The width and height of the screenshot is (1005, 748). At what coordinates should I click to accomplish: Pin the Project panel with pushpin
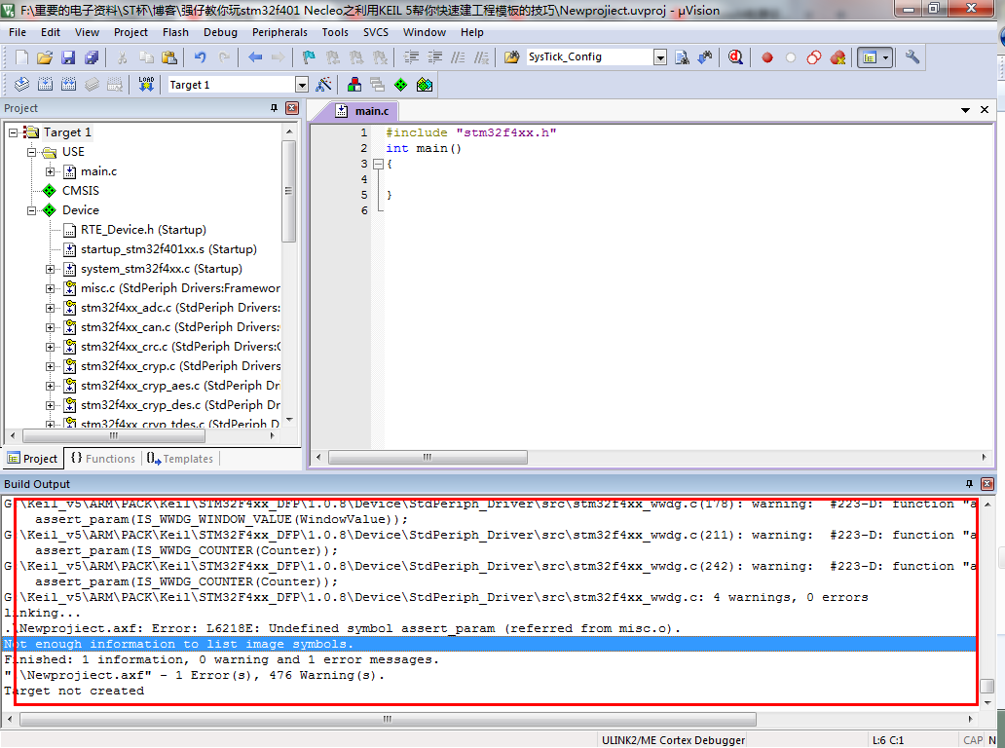click(x=274, y=108)
